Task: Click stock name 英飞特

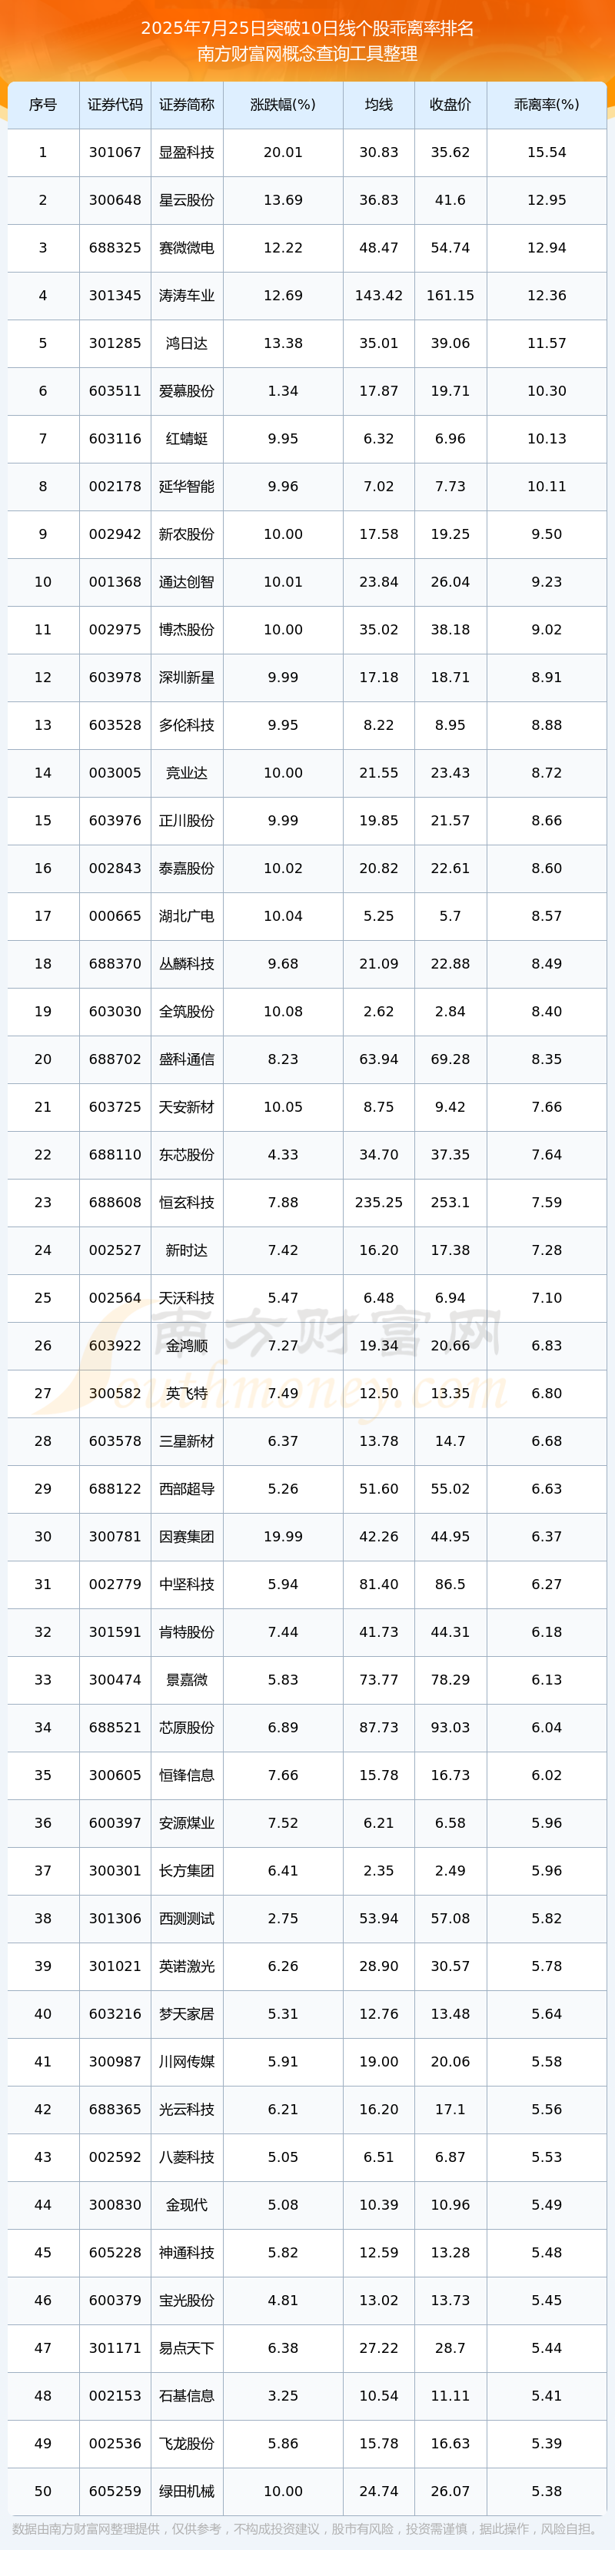Action: click(187, 1393)
